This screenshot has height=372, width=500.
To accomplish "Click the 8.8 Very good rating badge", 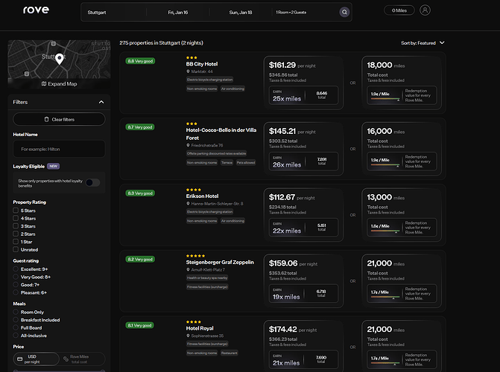I will point(140,61).
